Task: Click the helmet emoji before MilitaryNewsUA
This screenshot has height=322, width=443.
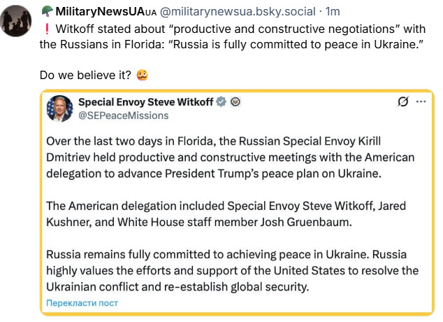Action: [x=47, y=12]
